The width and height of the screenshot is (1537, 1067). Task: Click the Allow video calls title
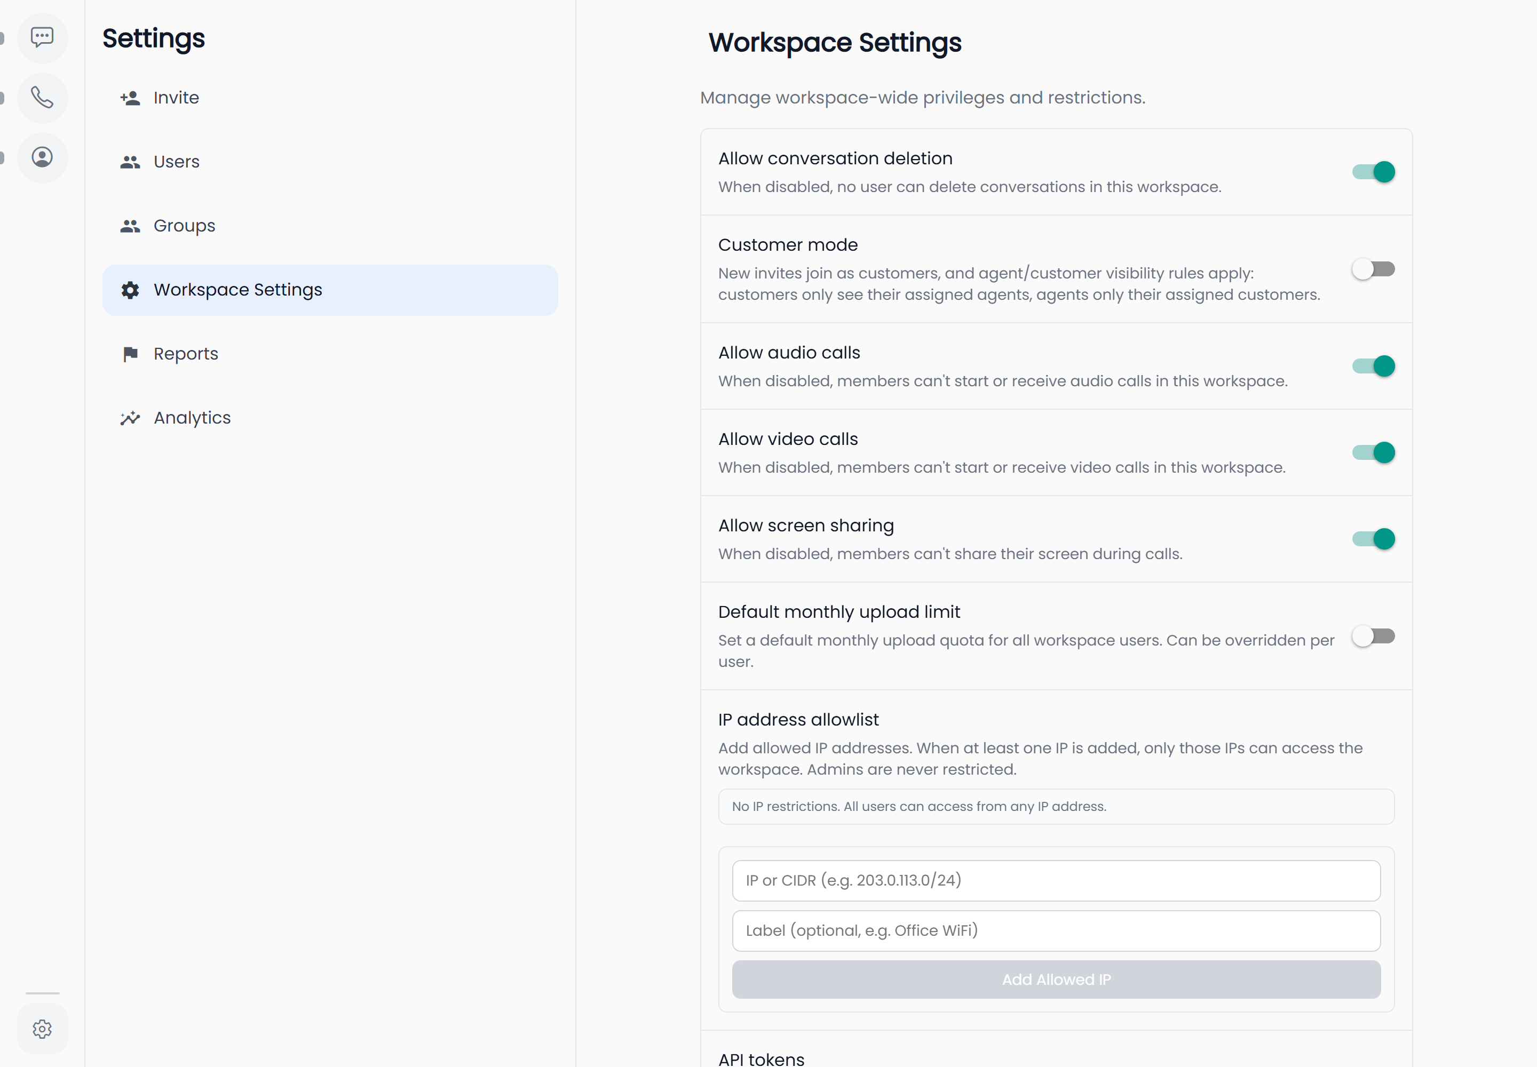click(788, 439)
